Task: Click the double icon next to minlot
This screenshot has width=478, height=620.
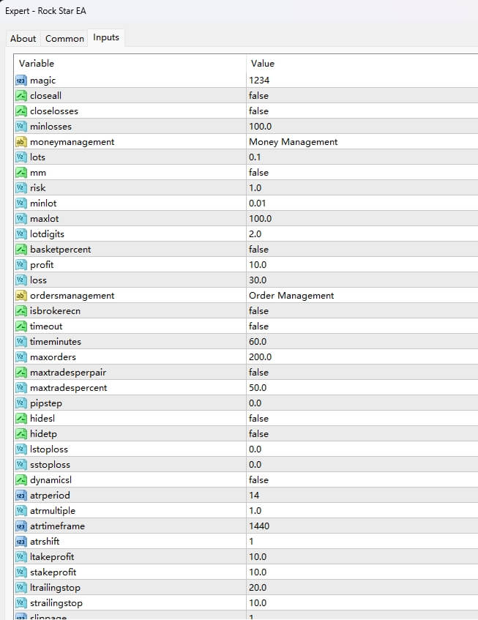Action: 21,203
